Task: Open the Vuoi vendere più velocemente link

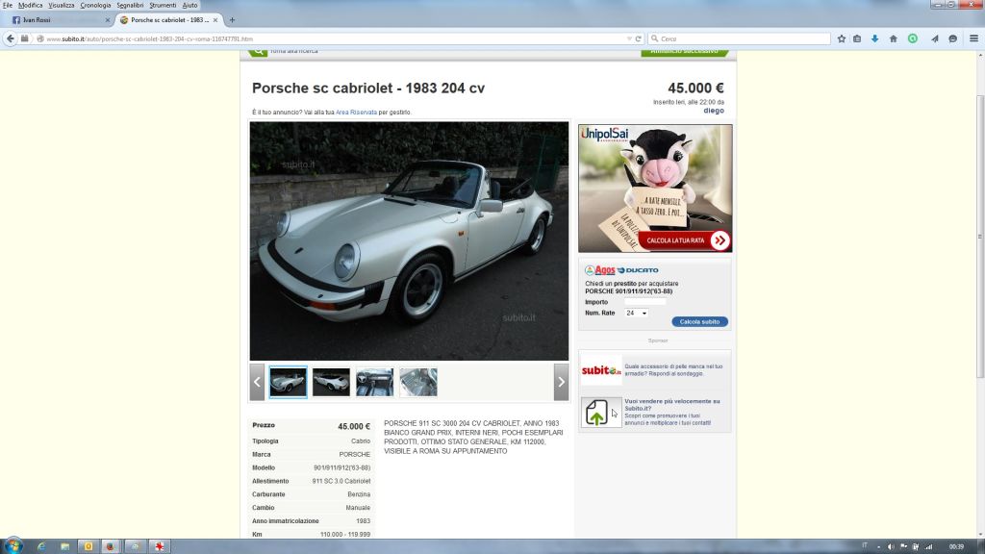Action: pyautogui.click(x=672, y=405)
